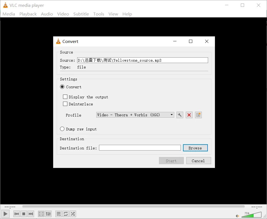Click the previous media icon
Image resolution: width=267 pixels, height=219 pixels.
point(16,214)
